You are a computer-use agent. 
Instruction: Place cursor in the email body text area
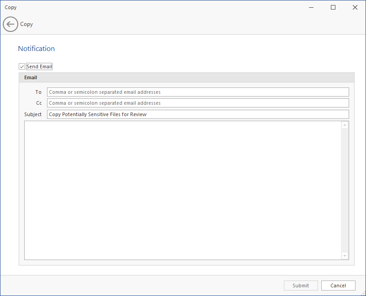coord(183,190)
